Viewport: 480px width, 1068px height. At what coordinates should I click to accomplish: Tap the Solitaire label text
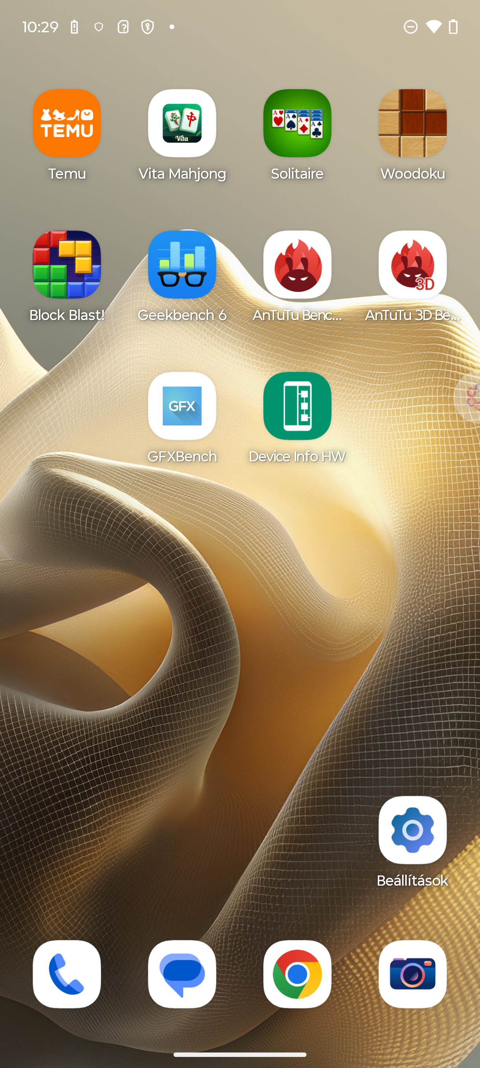click(297, 174)
